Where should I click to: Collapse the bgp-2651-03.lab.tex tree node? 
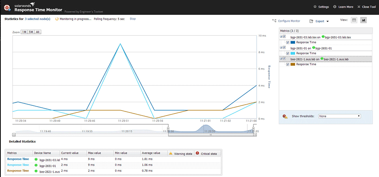(x=281, y=37)
